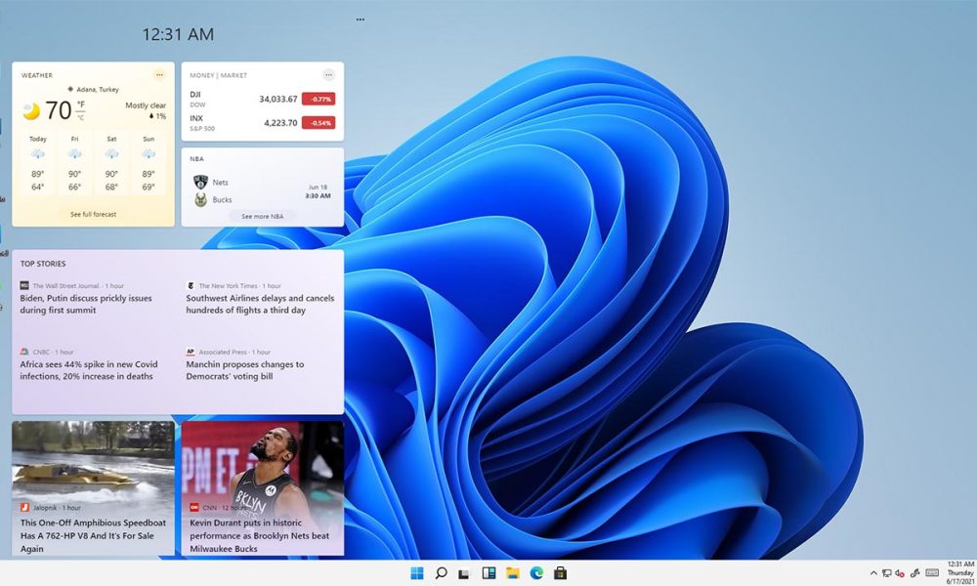Open Weather widget more options menu
Viewport: 977px width, 586px height.
[159, 75]
